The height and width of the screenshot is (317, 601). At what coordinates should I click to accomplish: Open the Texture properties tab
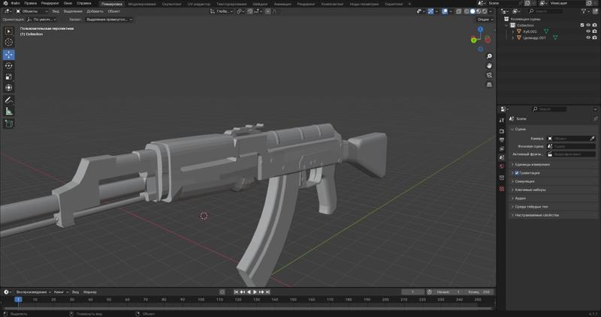[x=502, y=189]
